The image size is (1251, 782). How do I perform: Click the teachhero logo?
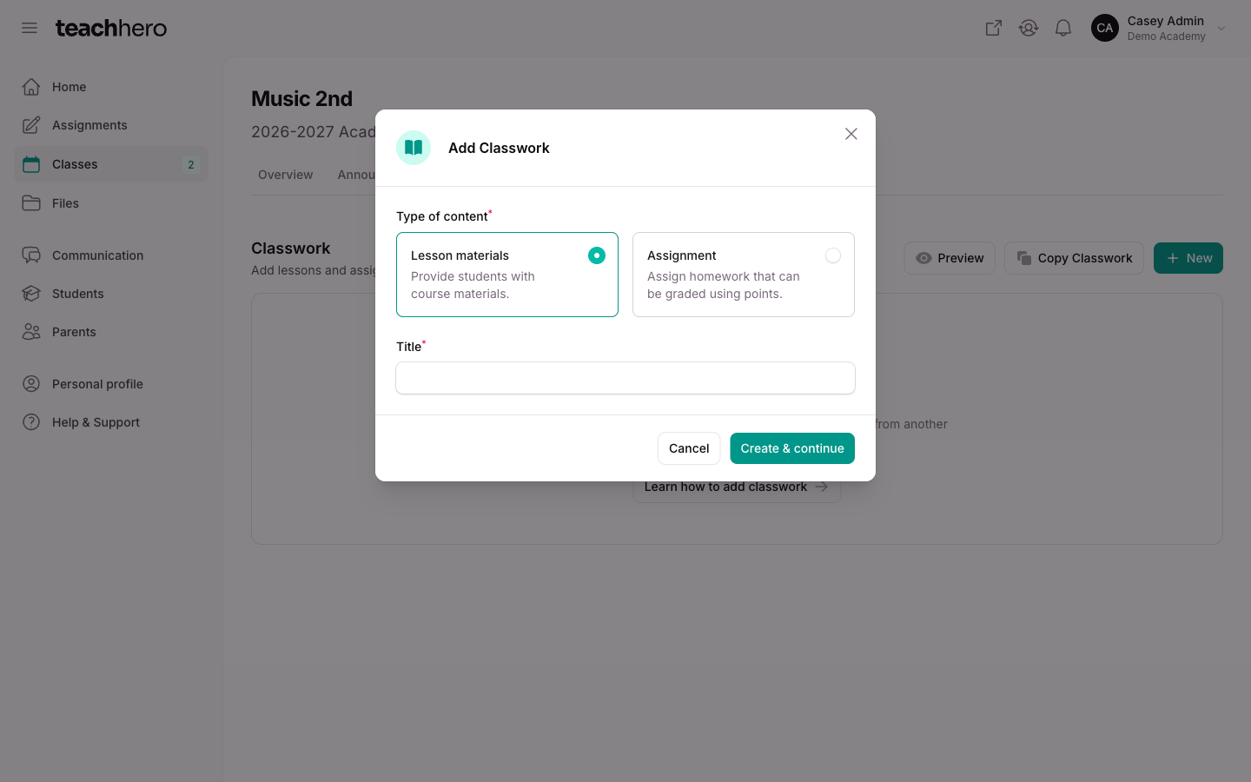tap(111, 28)
